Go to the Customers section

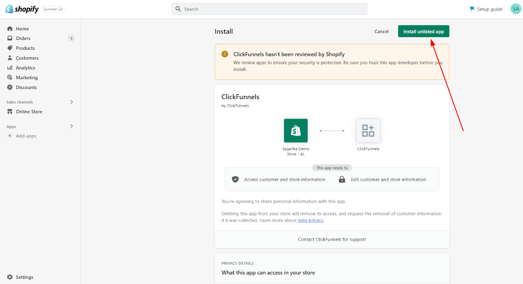pyautogui.click(x=27, y=58)
